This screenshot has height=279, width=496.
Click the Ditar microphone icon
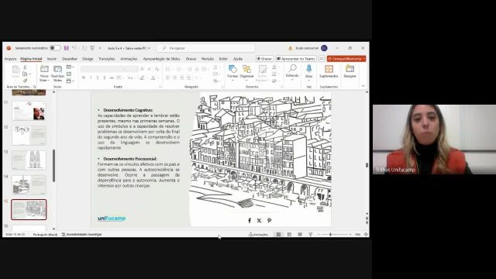308,69
